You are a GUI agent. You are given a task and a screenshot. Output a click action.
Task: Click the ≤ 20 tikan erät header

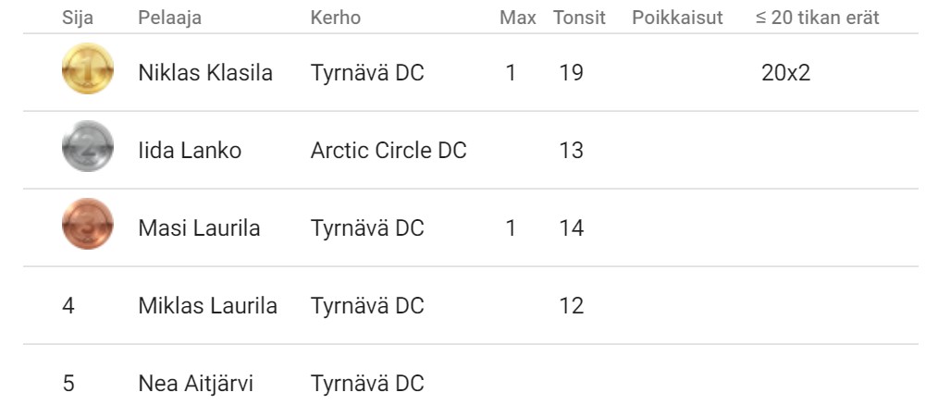click(x=818, y=18)
